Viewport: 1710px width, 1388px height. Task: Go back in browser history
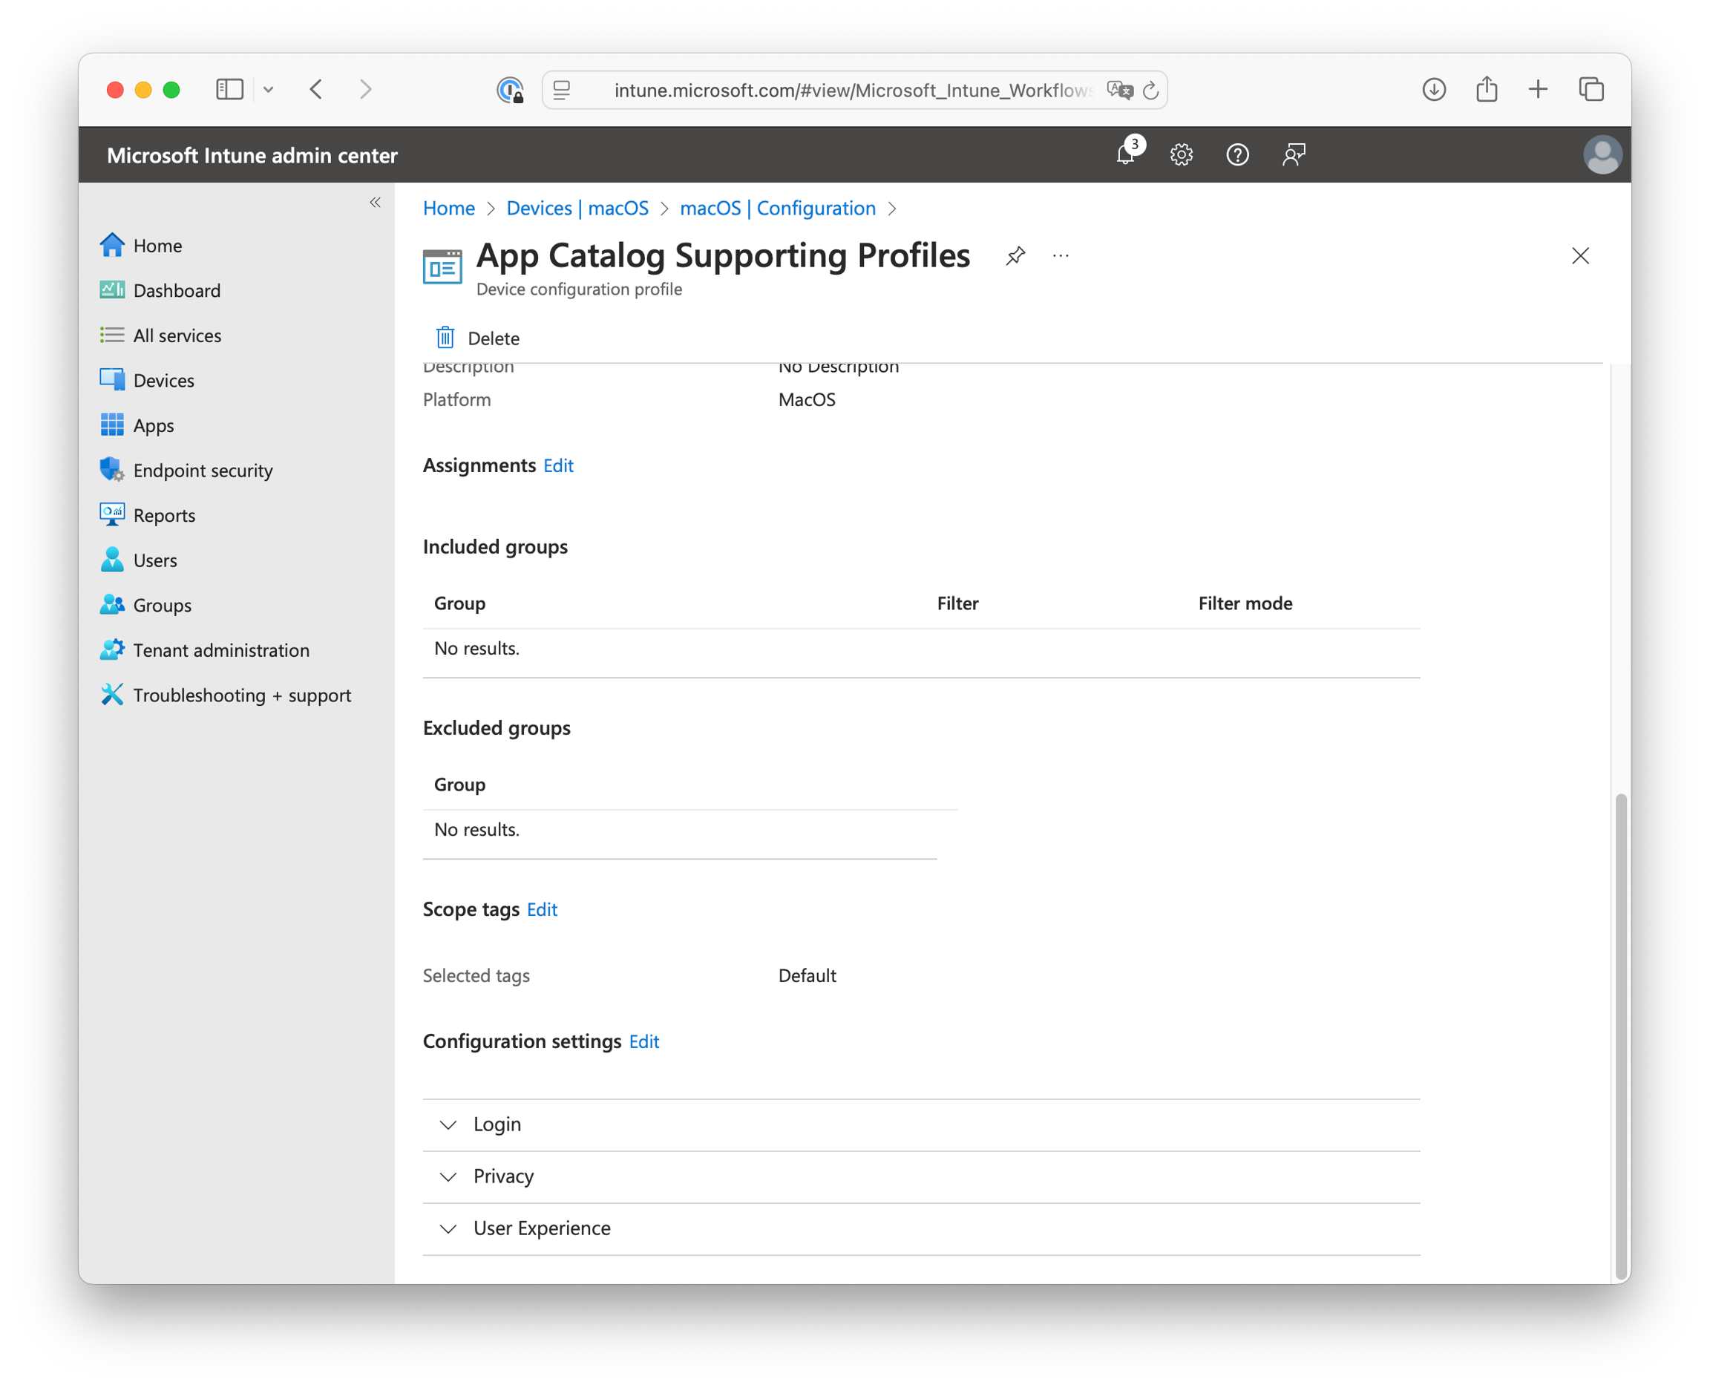click(317, 89)
